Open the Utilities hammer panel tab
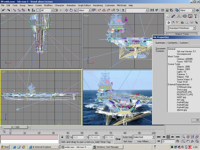The height and width of the screenshot is (150, 200). click(196, 16)
